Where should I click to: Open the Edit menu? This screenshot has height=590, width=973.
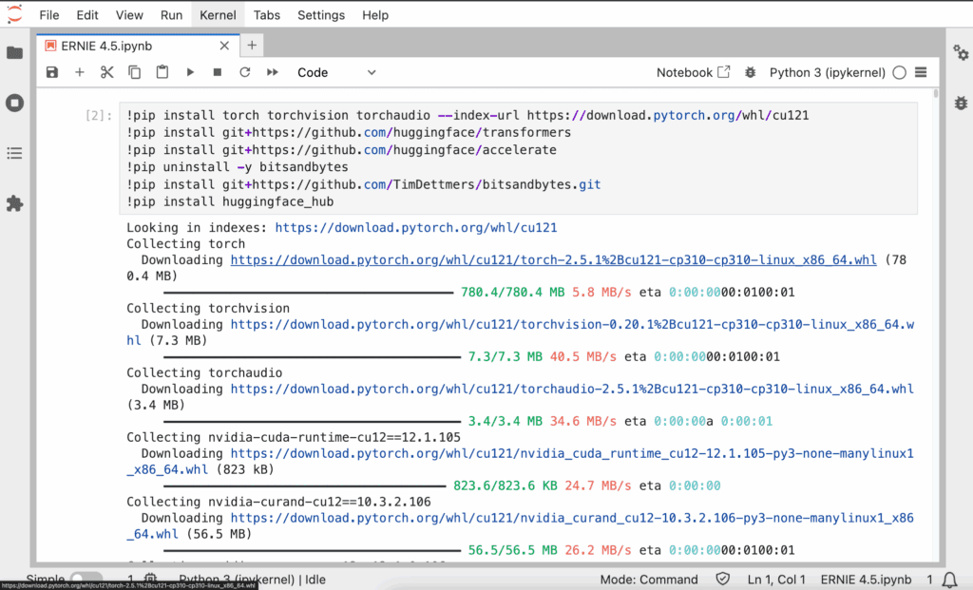point(87,15)
